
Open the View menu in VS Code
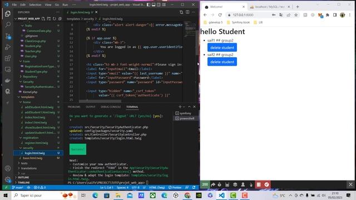click(x=48, y=4)
